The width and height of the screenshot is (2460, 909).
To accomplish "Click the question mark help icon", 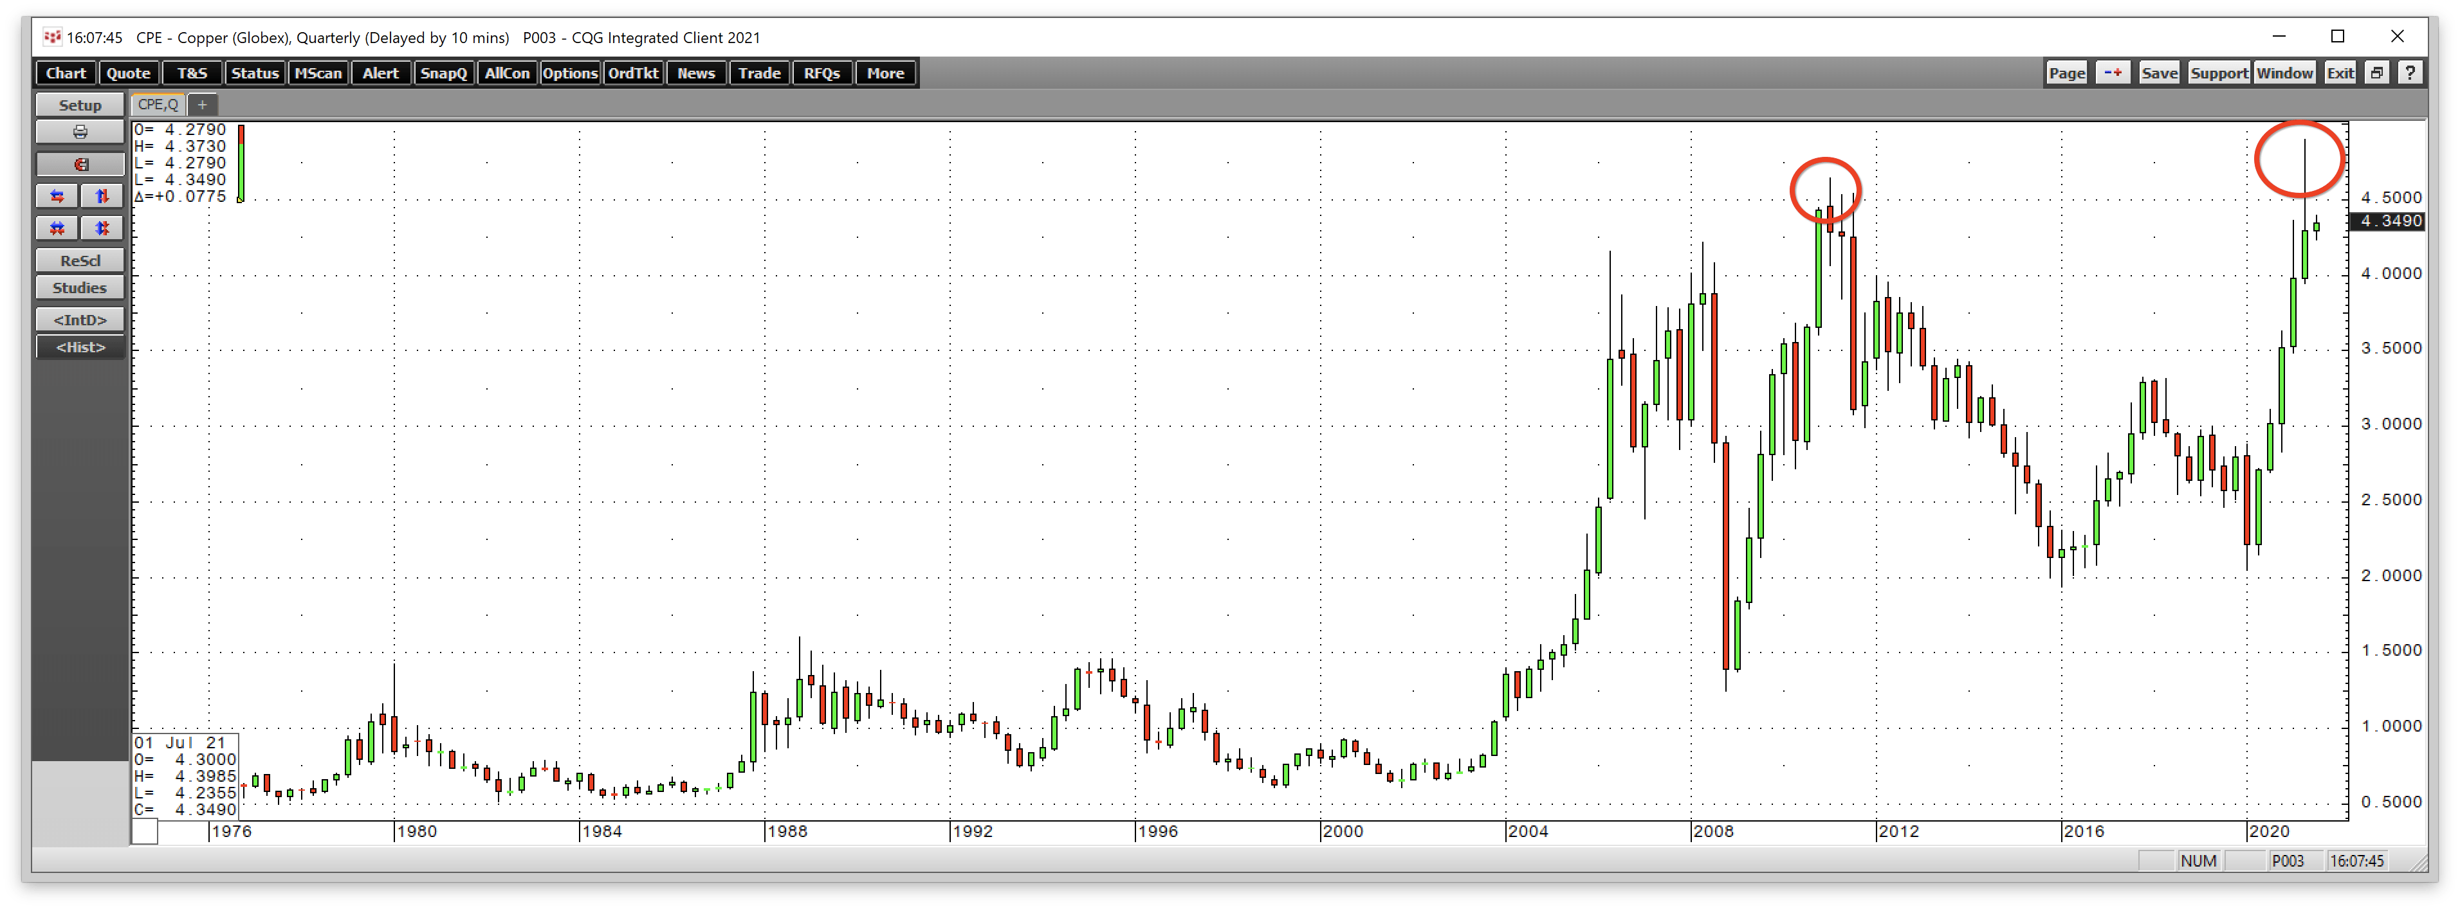I will click(x=2410, y=73).
